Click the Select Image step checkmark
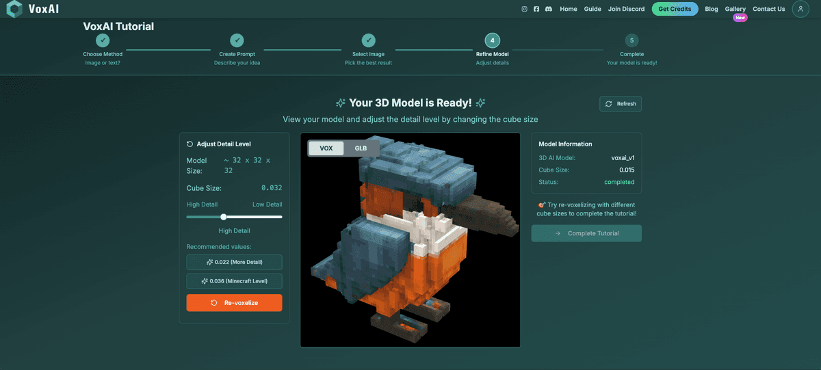821x370 pixels. tap(368, 40)
